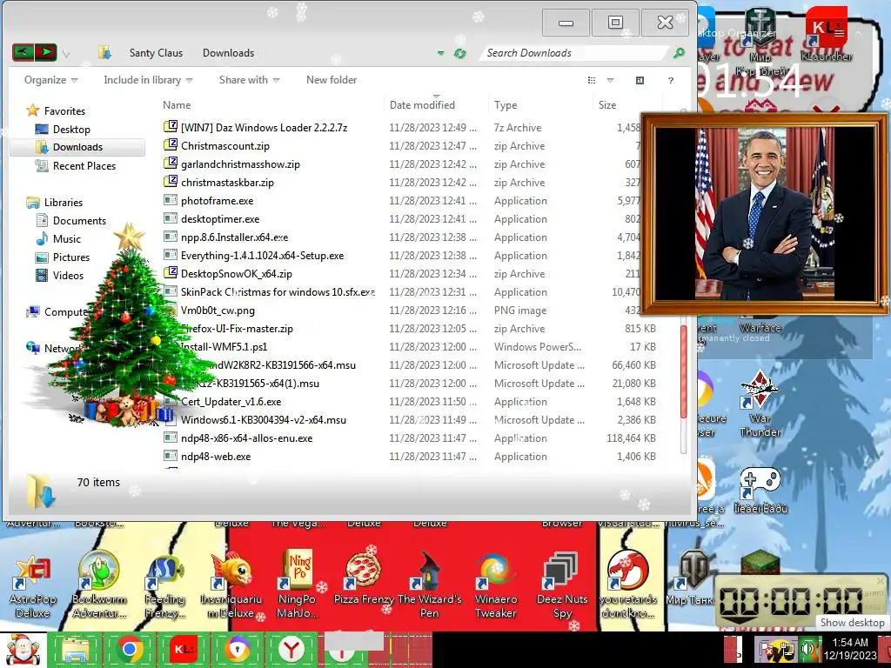
Task: Open the Feeding Frenzy desktop shortcut
Action: (x=164, y=585)
